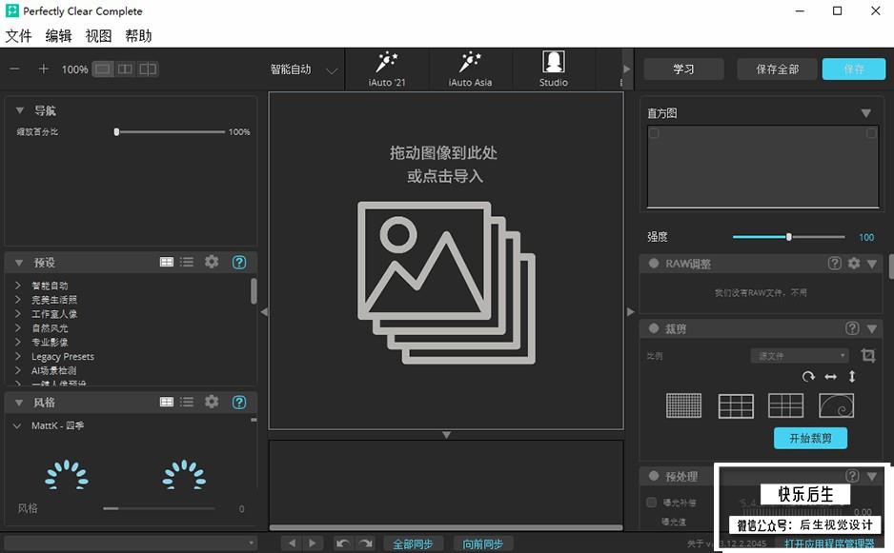Open help for RAW调整 section

(x=835, y=263)
